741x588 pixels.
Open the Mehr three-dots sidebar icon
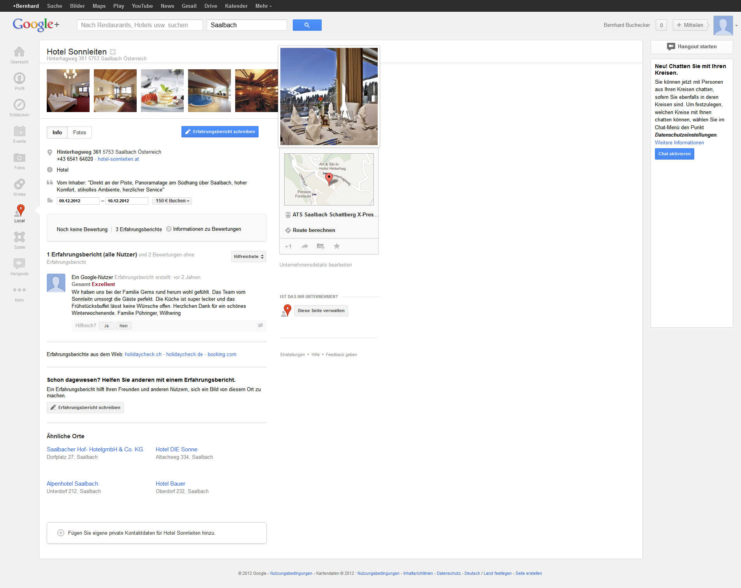point(19,290)
